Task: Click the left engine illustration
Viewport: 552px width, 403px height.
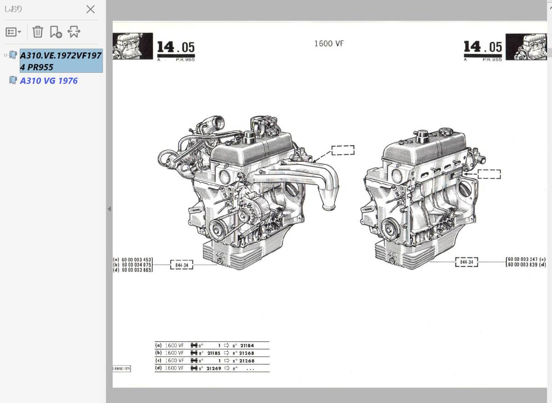Action: [x=247, y=193]
